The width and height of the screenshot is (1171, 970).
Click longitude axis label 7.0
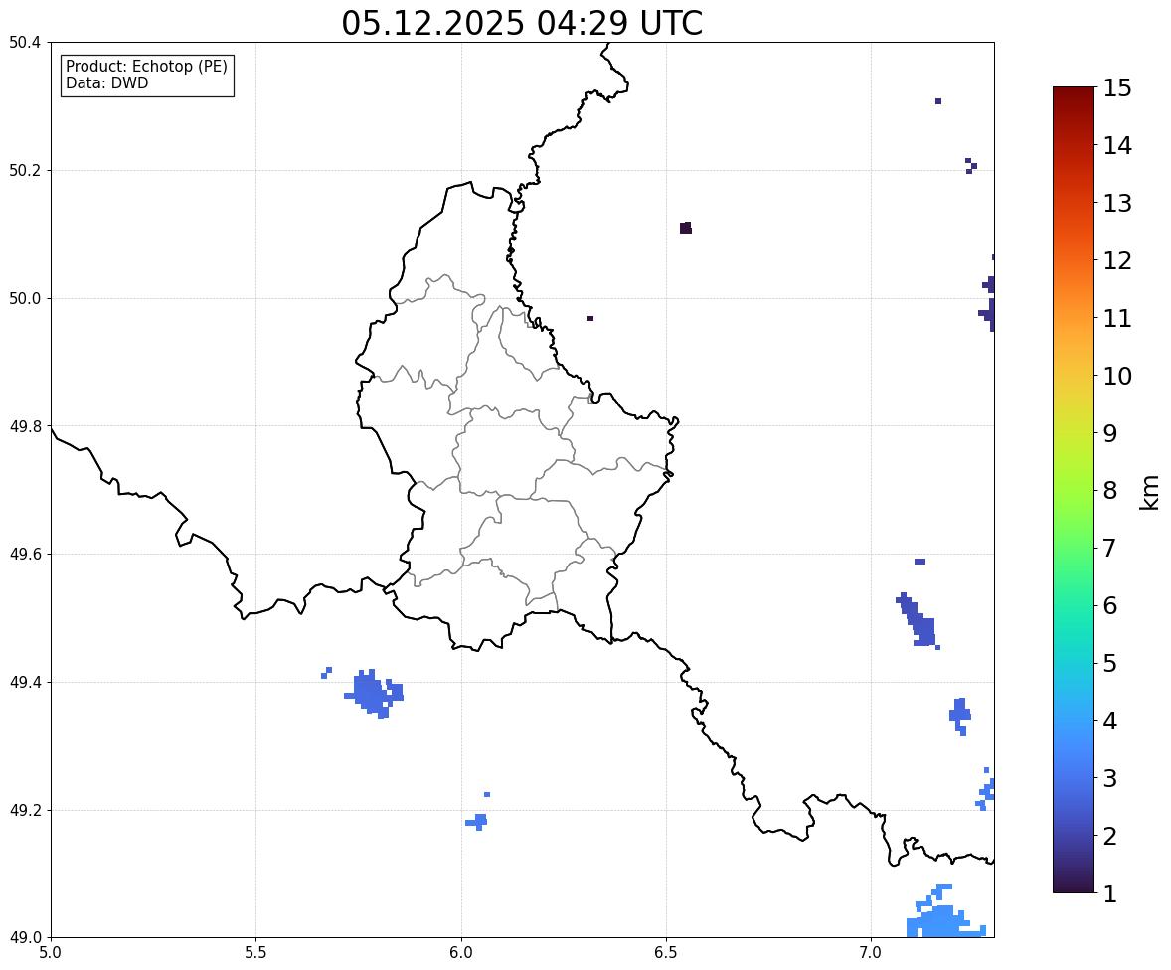click(871, 953)
